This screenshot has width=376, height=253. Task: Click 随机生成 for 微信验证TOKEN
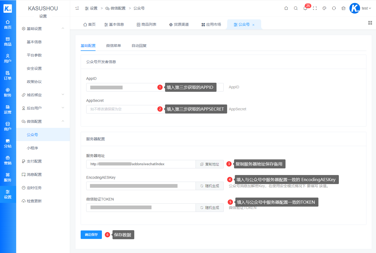[210, 208]
